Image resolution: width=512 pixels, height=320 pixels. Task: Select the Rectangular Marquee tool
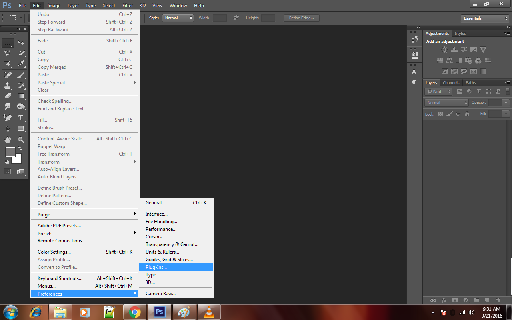[x=8, y=42]
